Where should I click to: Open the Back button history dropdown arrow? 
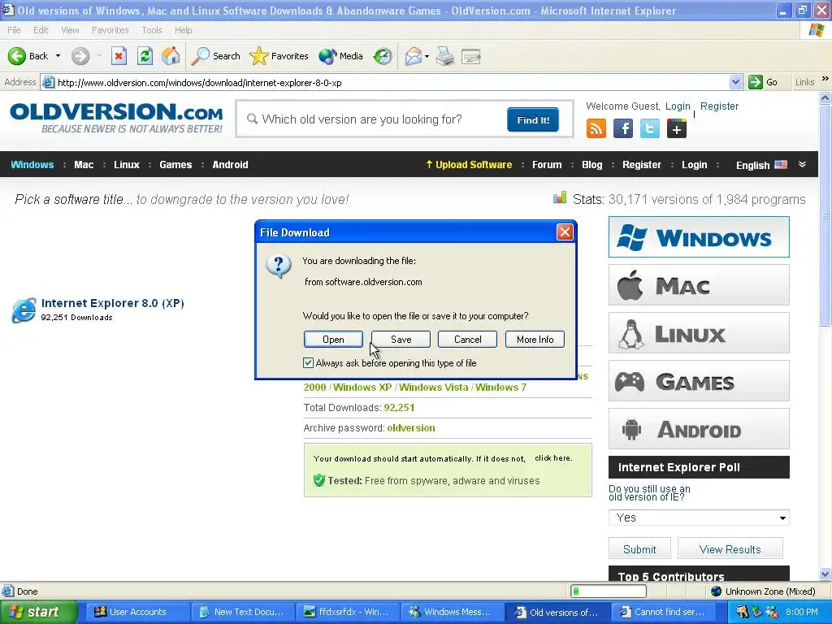[58, 56]
